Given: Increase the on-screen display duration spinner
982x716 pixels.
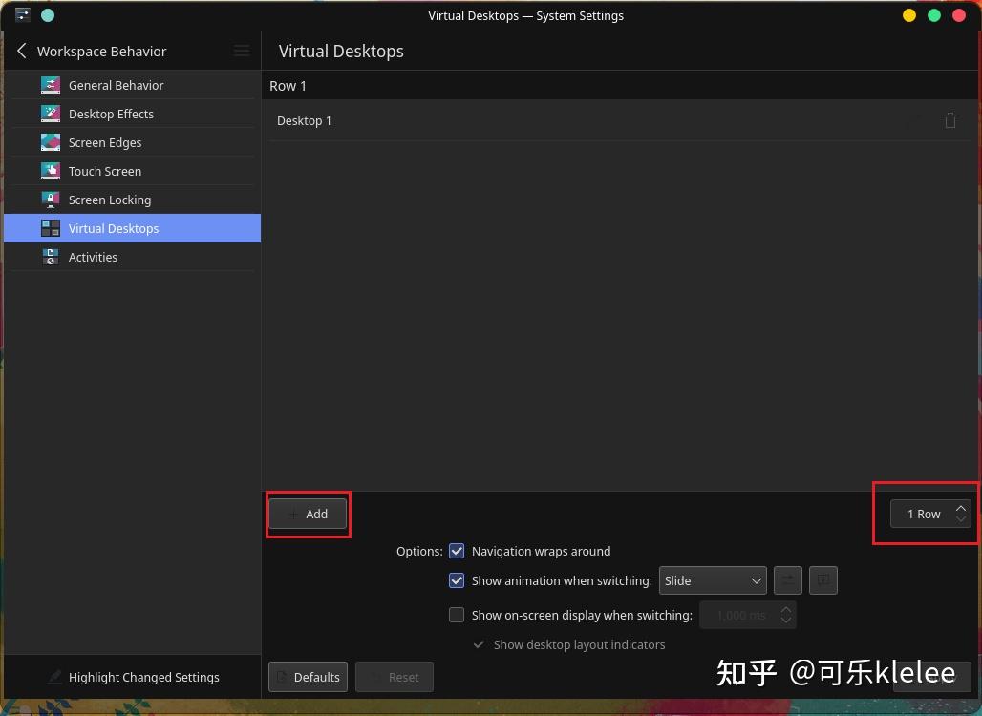Looking at the screenshot, I should 785,609.
